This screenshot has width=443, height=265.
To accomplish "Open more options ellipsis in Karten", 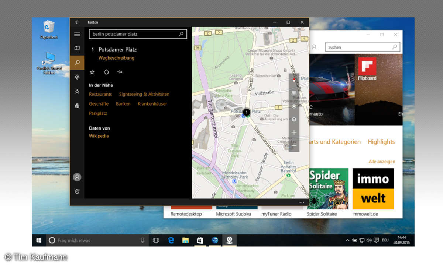I will pos(302,202).
